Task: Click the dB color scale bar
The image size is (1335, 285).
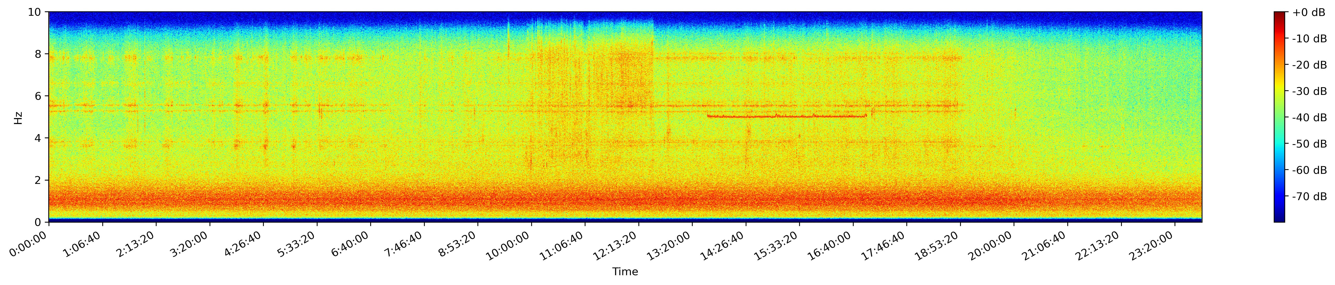Action: tap(1279, 117)
